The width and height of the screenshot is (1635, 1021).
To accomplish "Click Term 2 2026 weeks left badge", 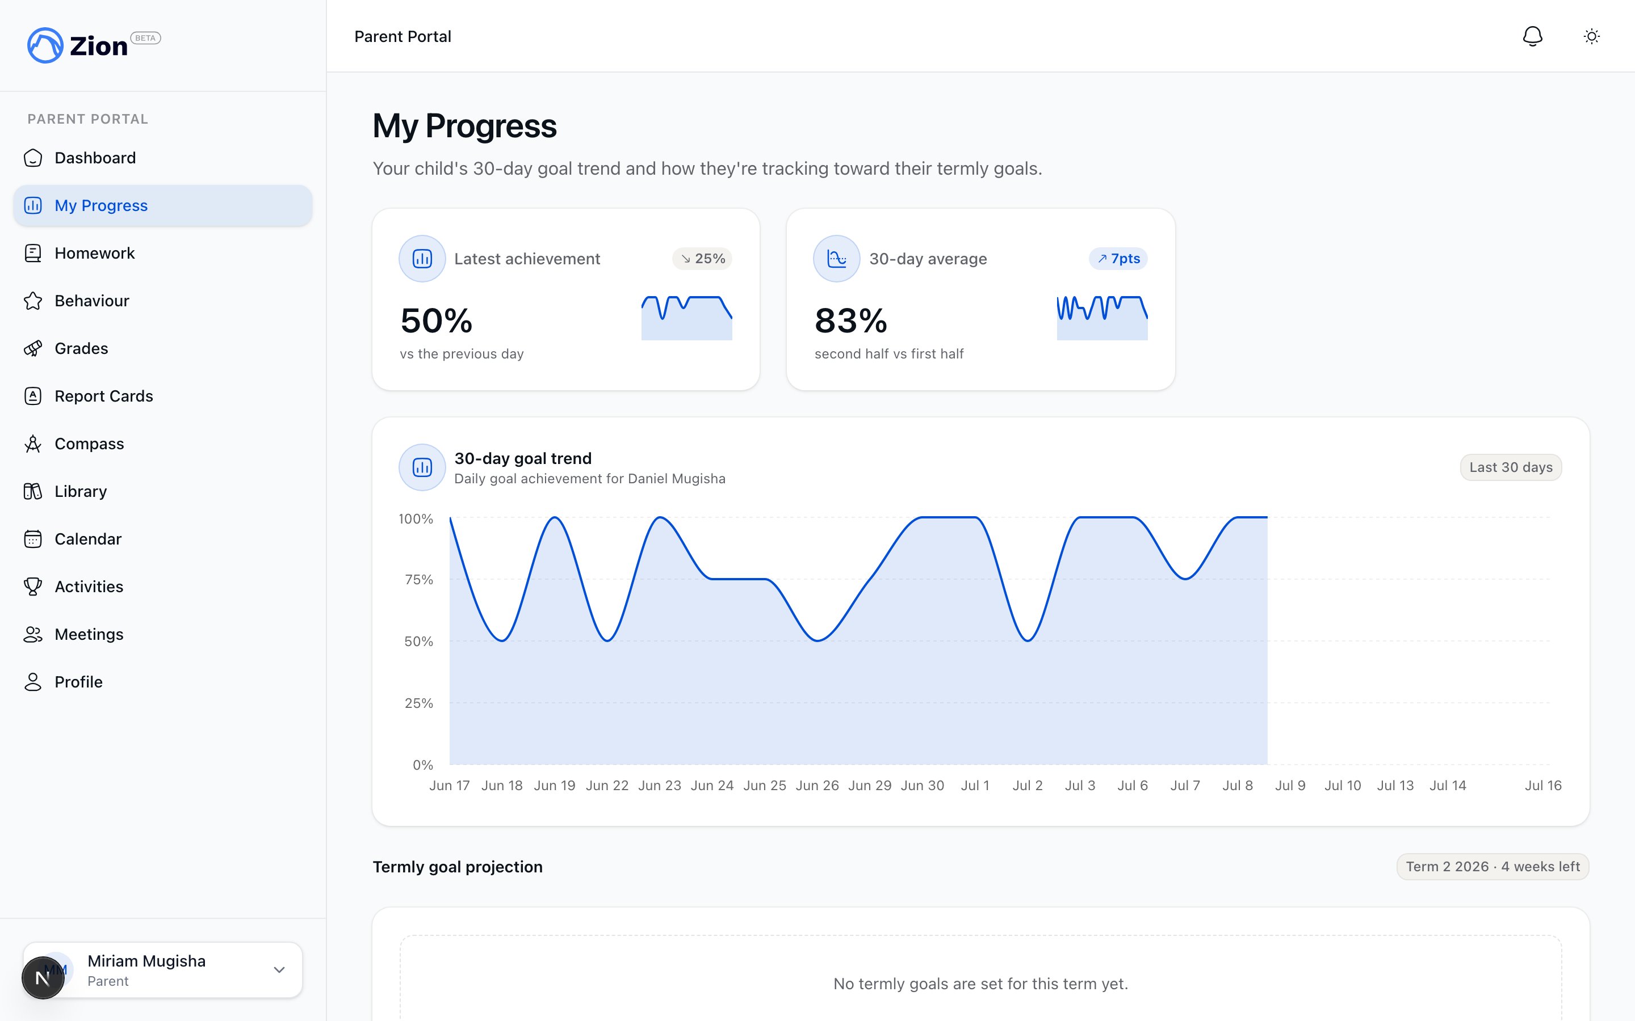I will (1493, 866).
